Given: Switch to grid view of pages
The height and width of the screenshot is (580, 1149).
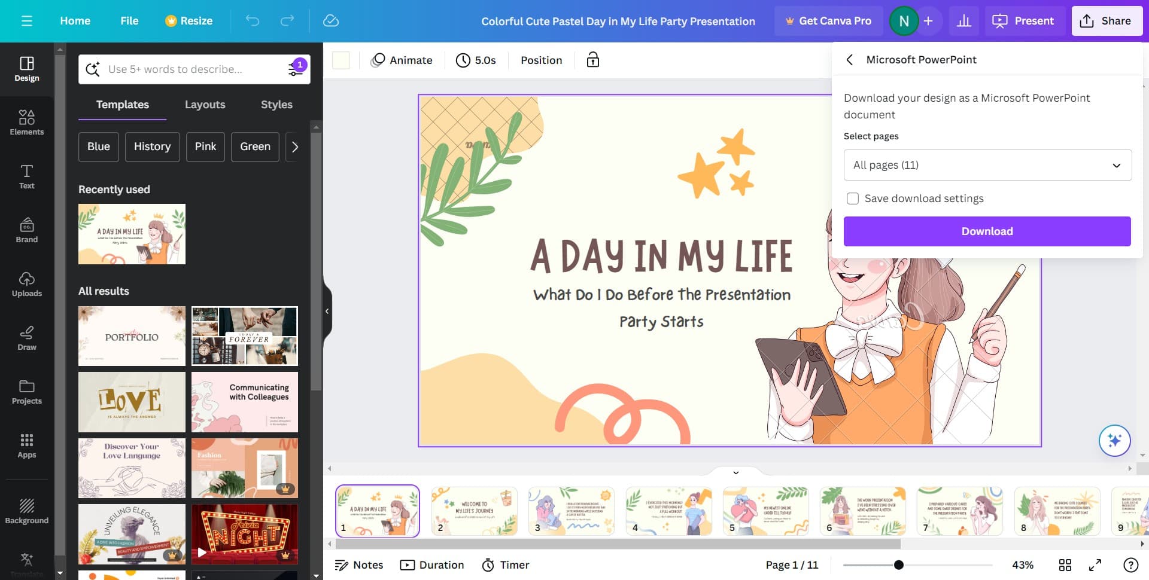Looking at the screenshot, I should (1065, 565).
